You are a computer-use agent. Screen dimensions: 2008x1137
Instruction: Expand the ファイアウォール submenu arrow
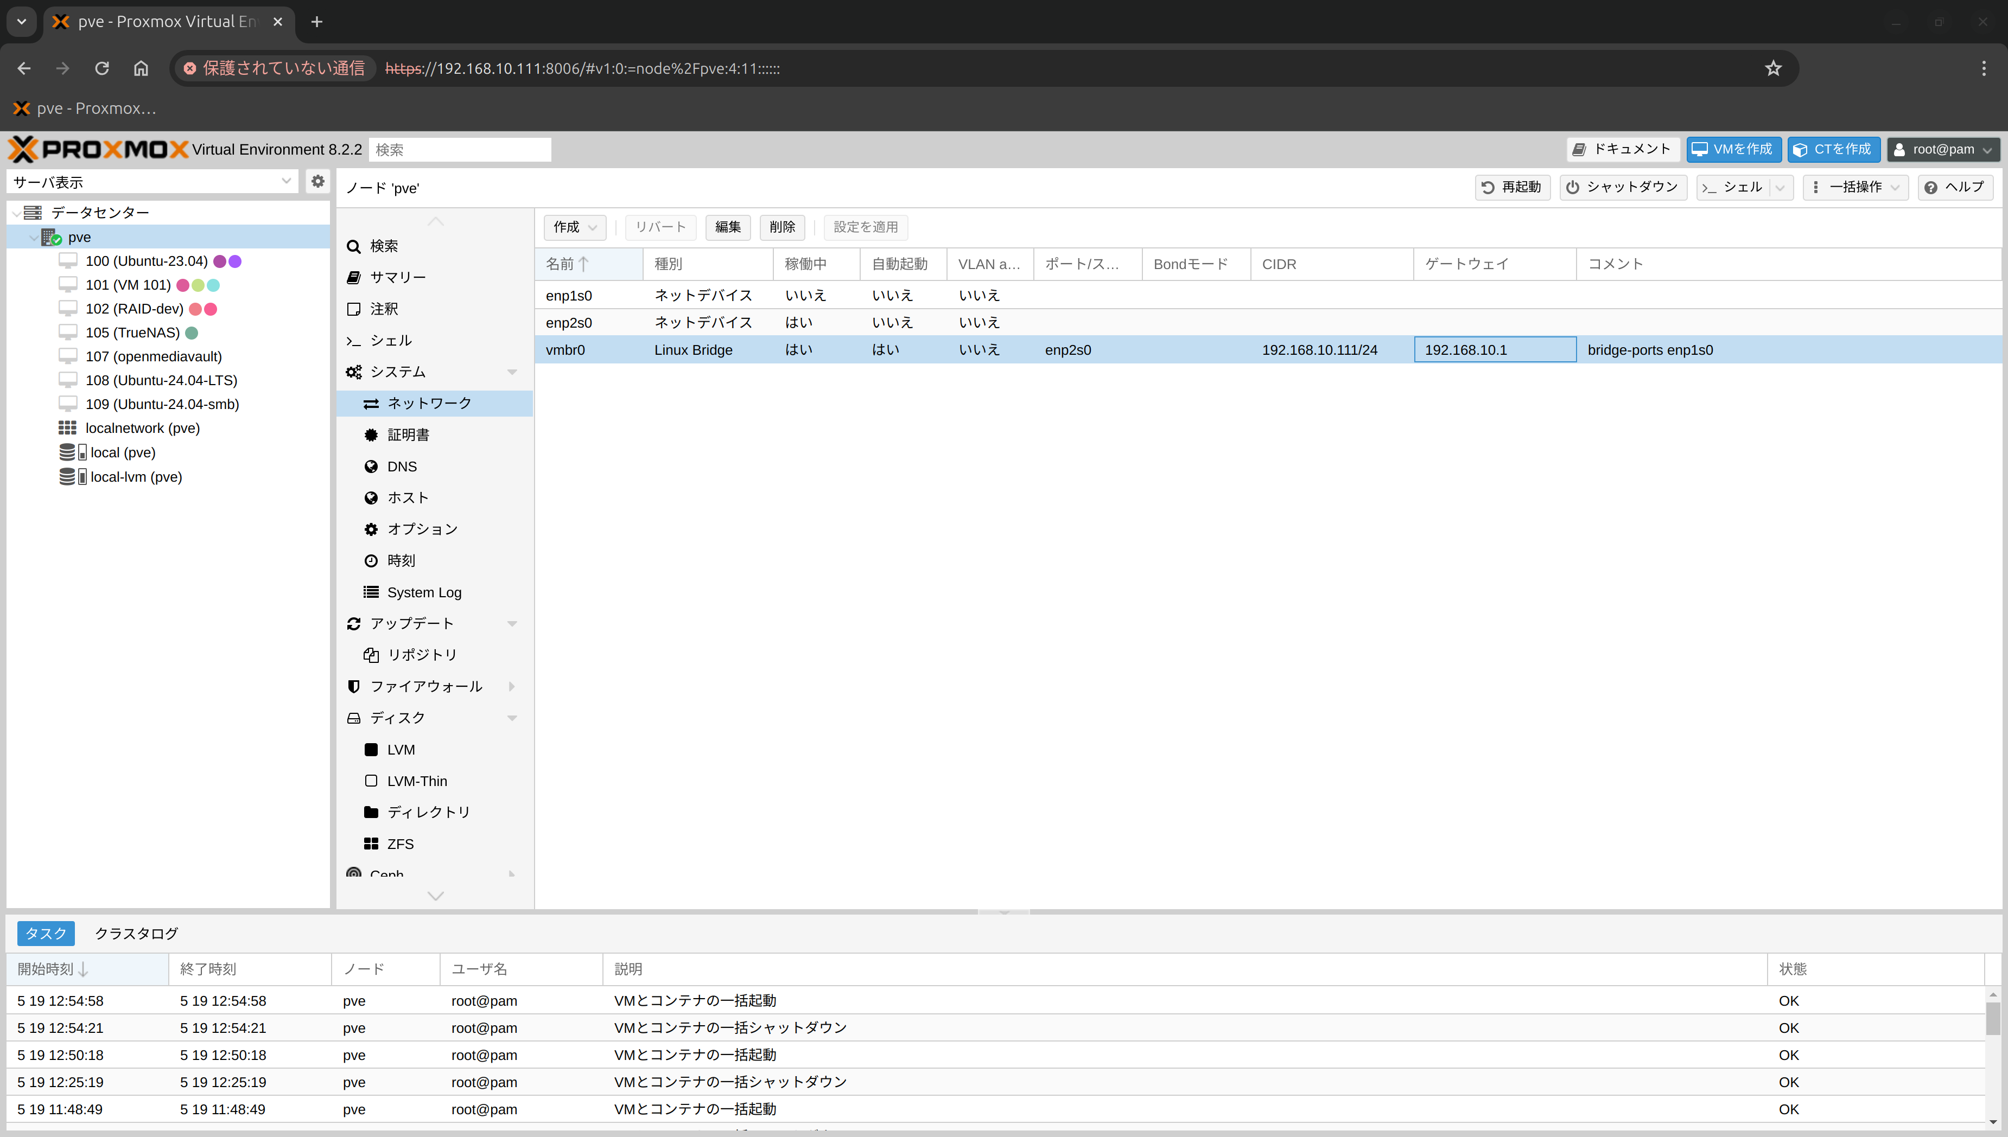(x=512, y=686)
